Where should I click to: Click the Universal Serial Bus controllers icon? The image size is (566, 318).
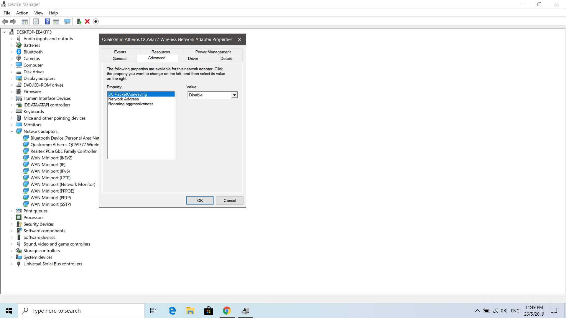coord(19,264)
